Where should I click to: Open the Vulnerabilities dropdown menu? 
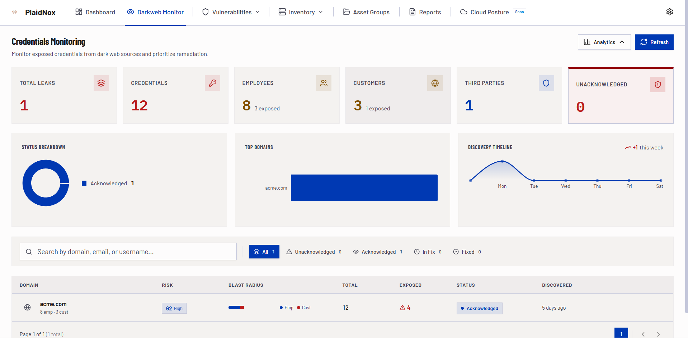click(230, 12)
